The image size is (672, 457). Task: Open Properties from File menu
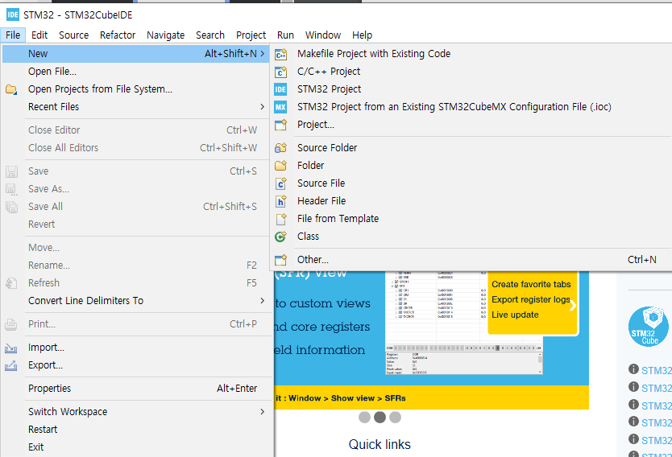click(137, 388)
